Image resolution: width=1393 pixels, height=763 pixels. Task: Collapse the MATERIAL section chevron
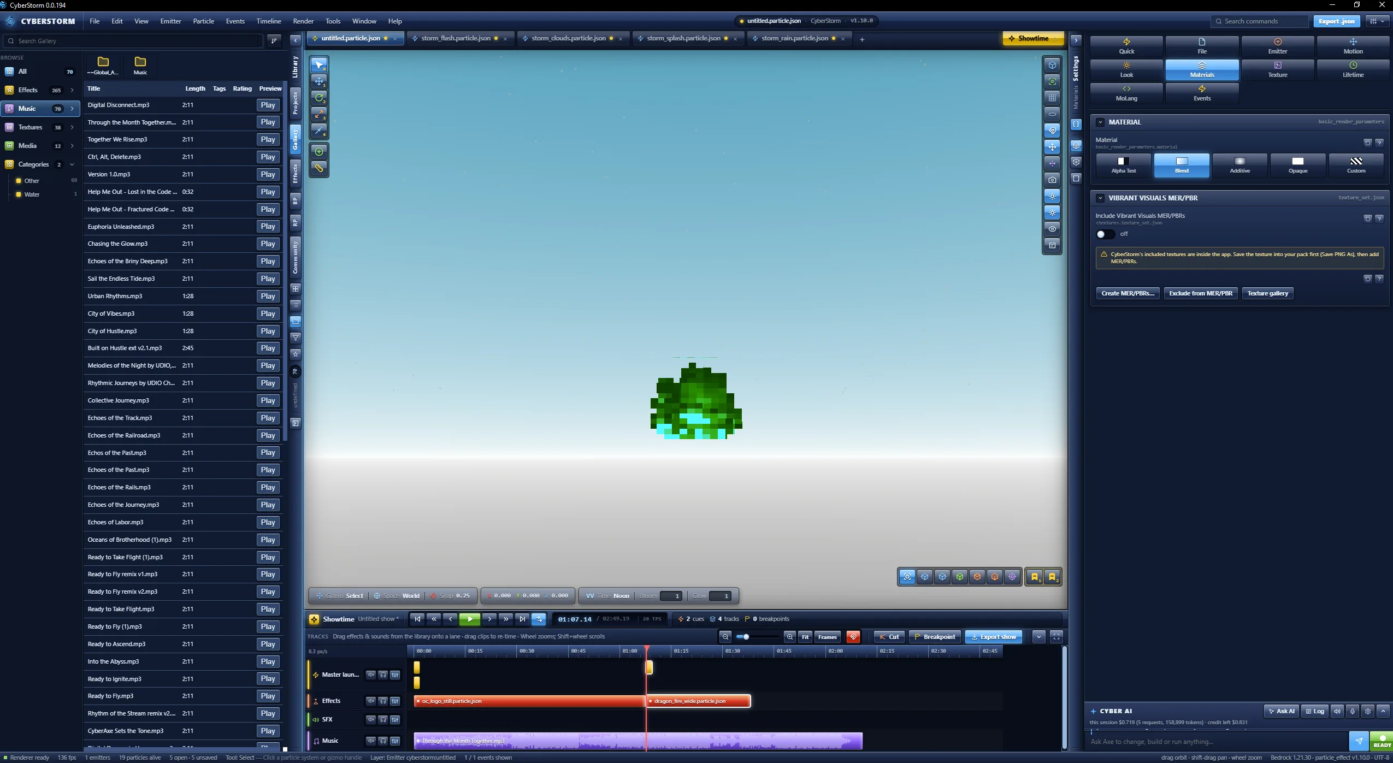pos(1100,122)
